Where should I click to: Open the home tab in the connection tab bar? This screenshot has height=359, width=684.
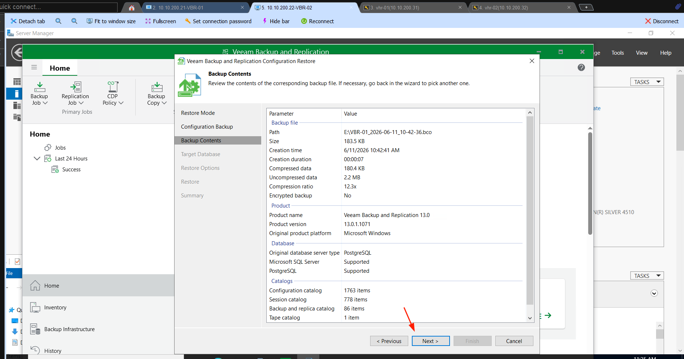click(132, 8)
